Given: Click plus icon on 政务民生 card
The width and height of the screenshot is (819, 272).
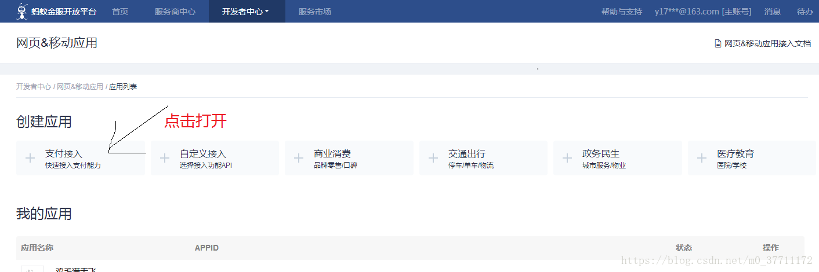Looking at the screenshot, I should click(567, 159).
